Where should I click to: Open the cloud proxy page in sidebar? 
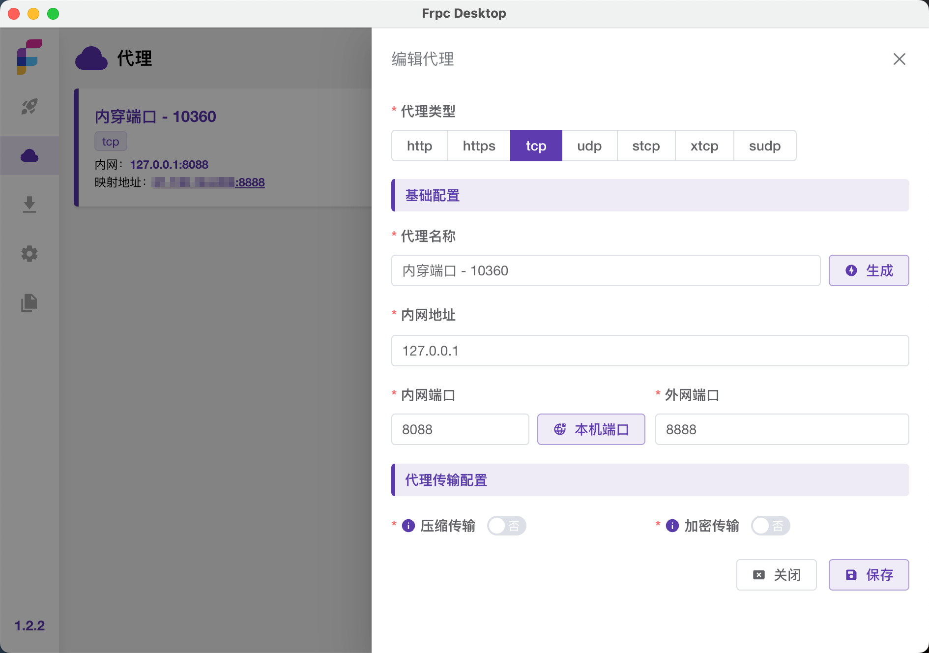(29, 155)
